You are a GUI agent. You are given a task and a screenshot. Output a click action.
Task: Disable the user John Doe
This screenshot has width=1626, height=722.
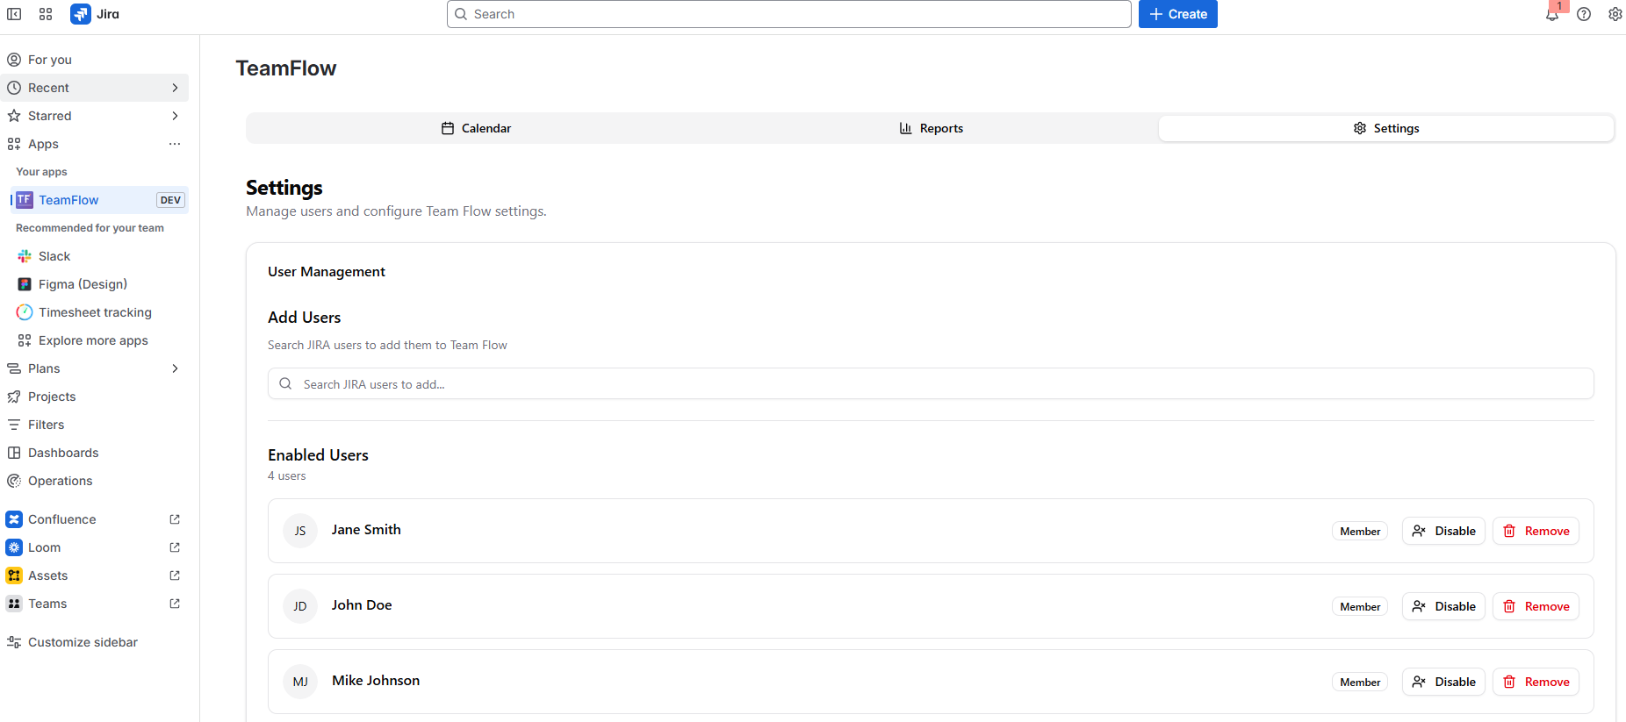click(x=1443, y=606)
